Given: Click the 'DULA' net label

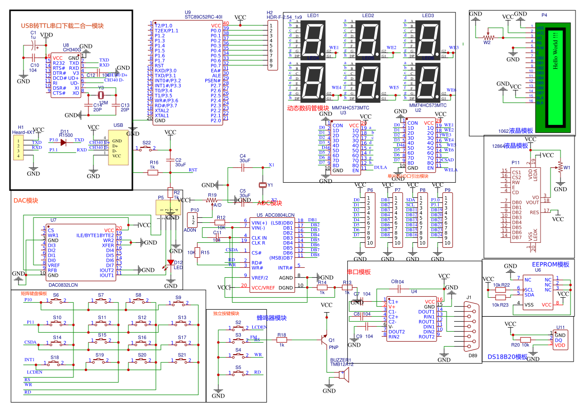Looking at the screenshot, I should 380,167.
